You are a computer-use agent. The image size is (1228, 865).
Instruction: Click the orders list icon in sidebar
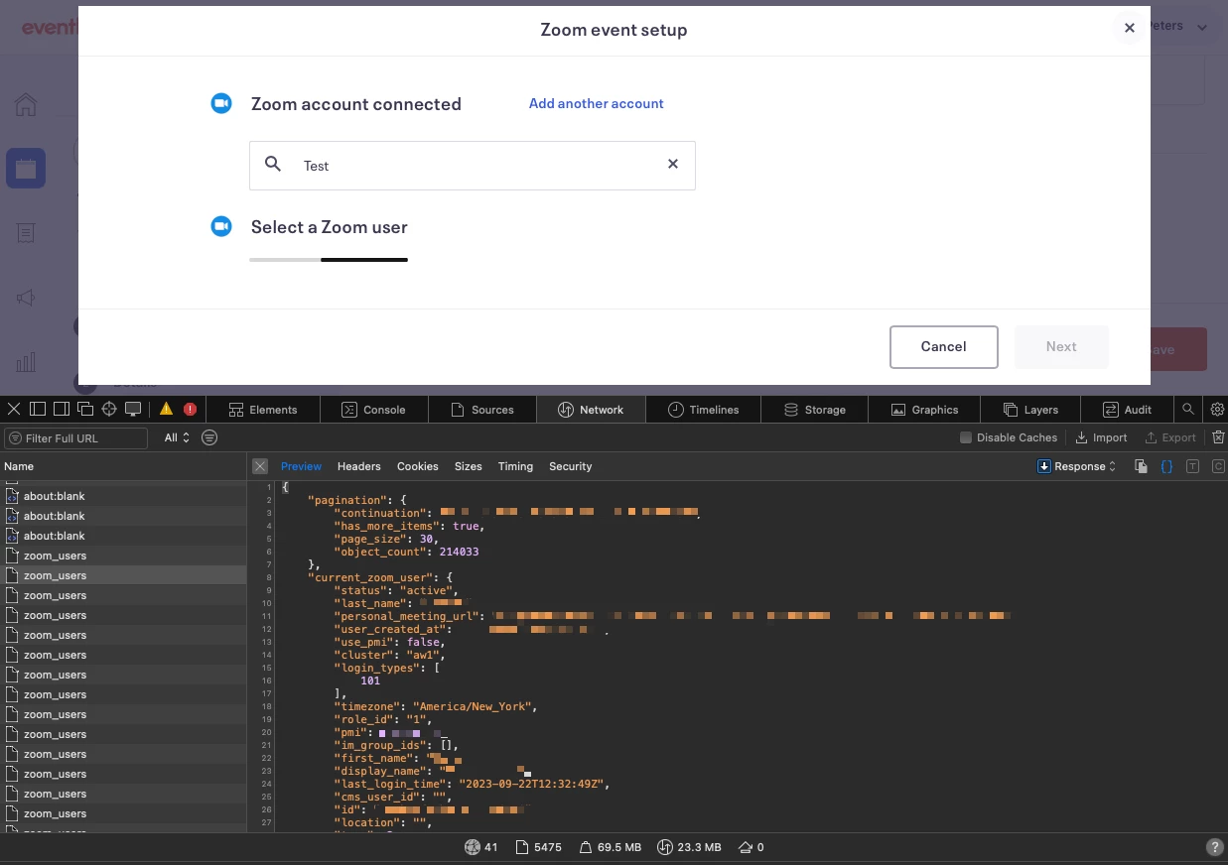(x=26, y=233)
